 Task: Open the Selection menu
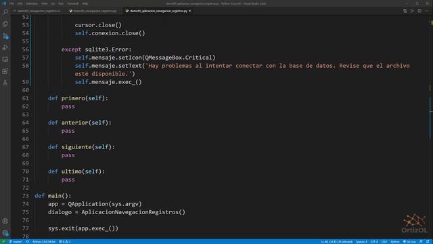[32, 3]
